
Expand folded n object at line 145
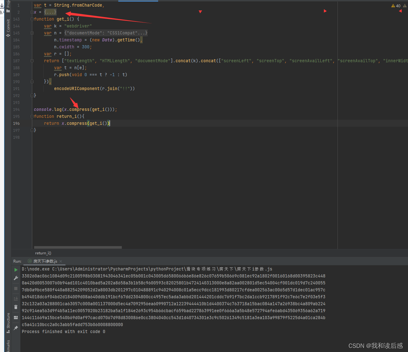click(x=32, y=33)
